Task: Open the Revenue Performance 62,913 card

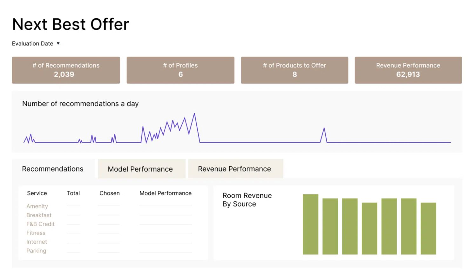Action: [408, 70]
